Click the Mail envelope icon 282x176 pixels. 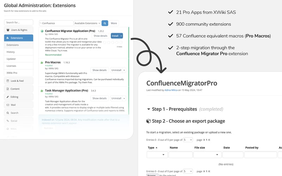click(x=8, y=105)
